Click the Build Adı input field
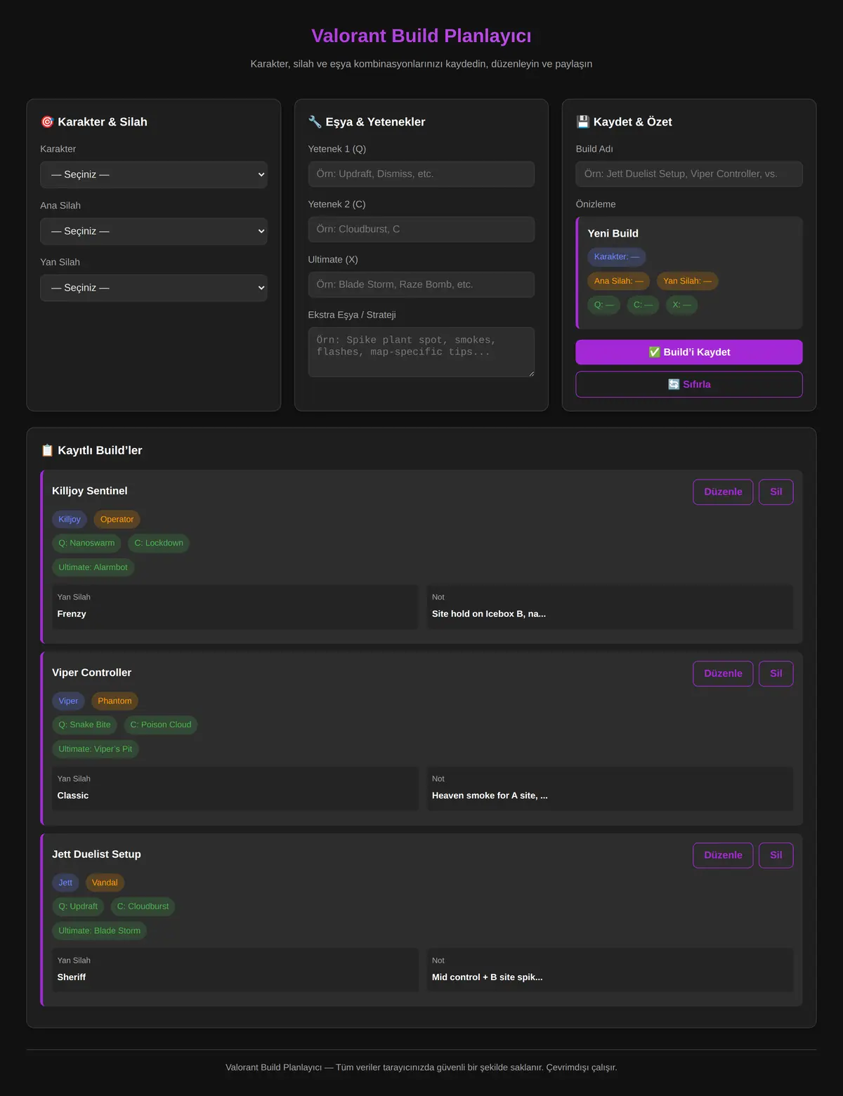 (x=689, y=174)
